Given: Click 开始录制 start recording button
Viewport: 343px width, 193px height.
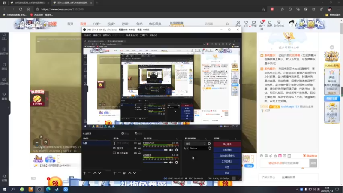Looking at the screenshot, I should (227, 150).
